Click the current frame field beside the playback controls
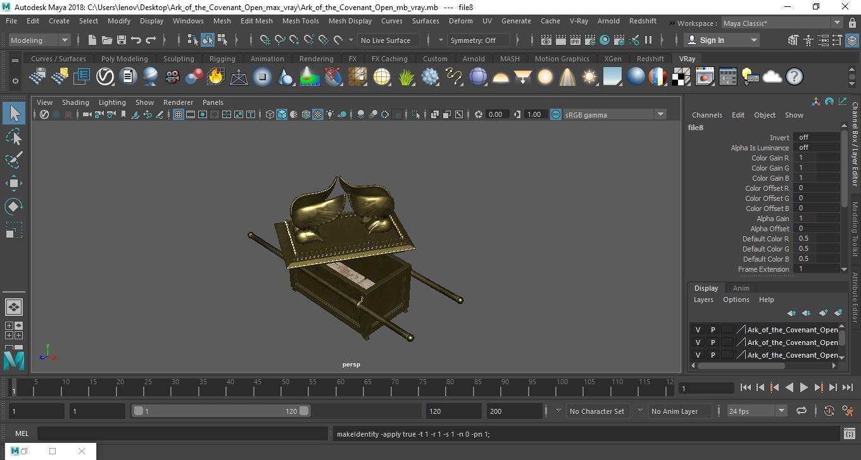Image resolution: width=861 pixels, height=460 pixels. tap(706, 388)
